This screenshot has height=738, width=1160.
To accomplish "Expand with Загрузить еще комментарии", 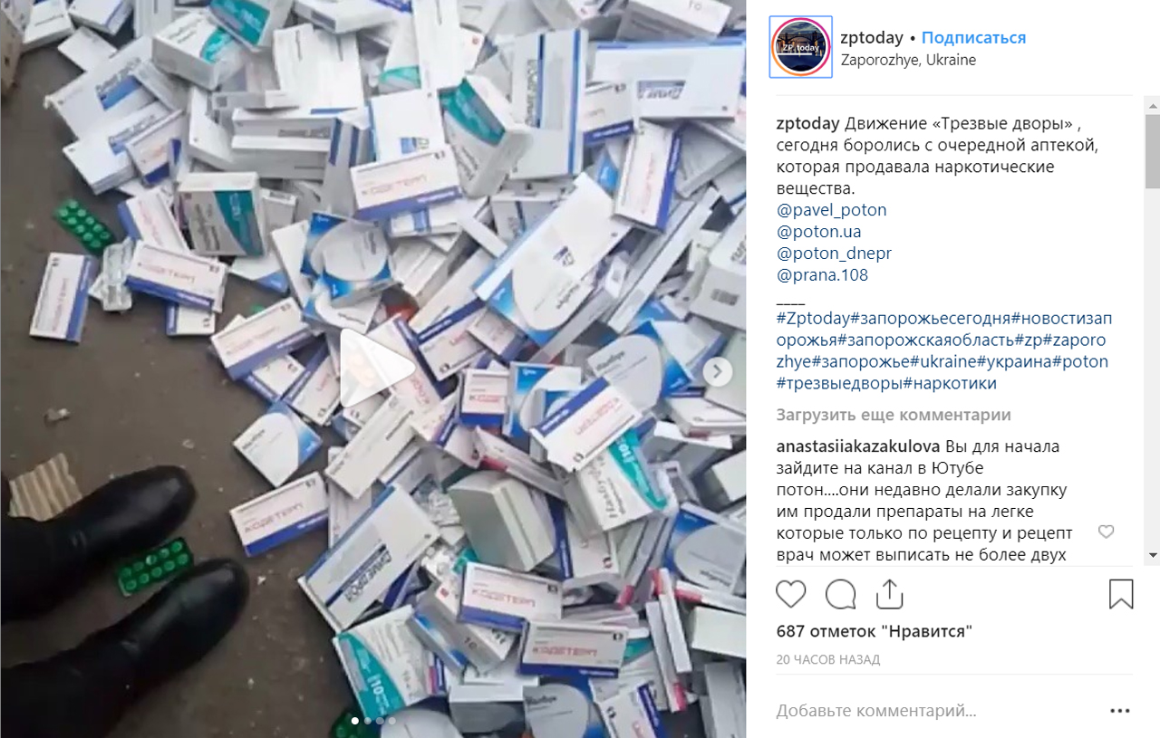I will (894, 415).
